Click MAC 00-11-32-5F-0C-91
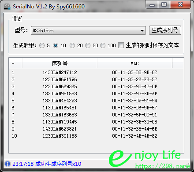 [x=134, y=115]
